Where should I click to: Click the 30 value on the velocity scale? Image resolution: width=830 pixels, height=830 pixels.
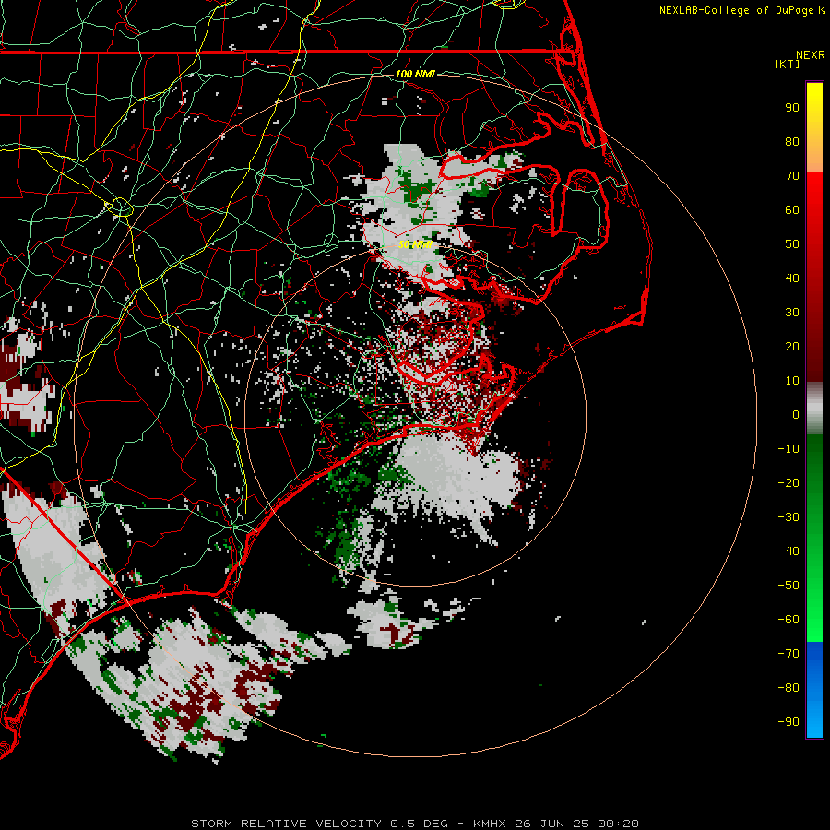point(792,313)
